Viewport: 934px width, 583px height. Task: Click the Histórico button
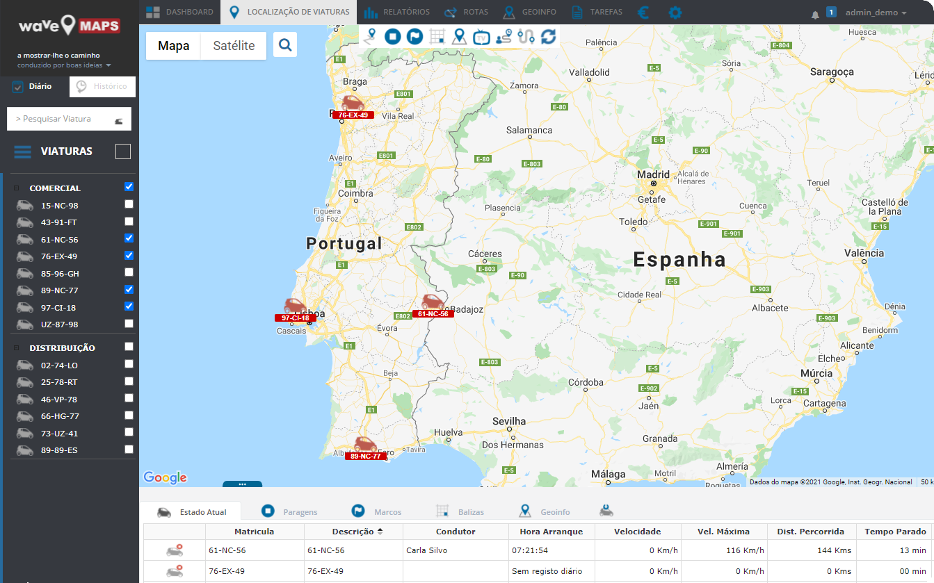[102, 86]
